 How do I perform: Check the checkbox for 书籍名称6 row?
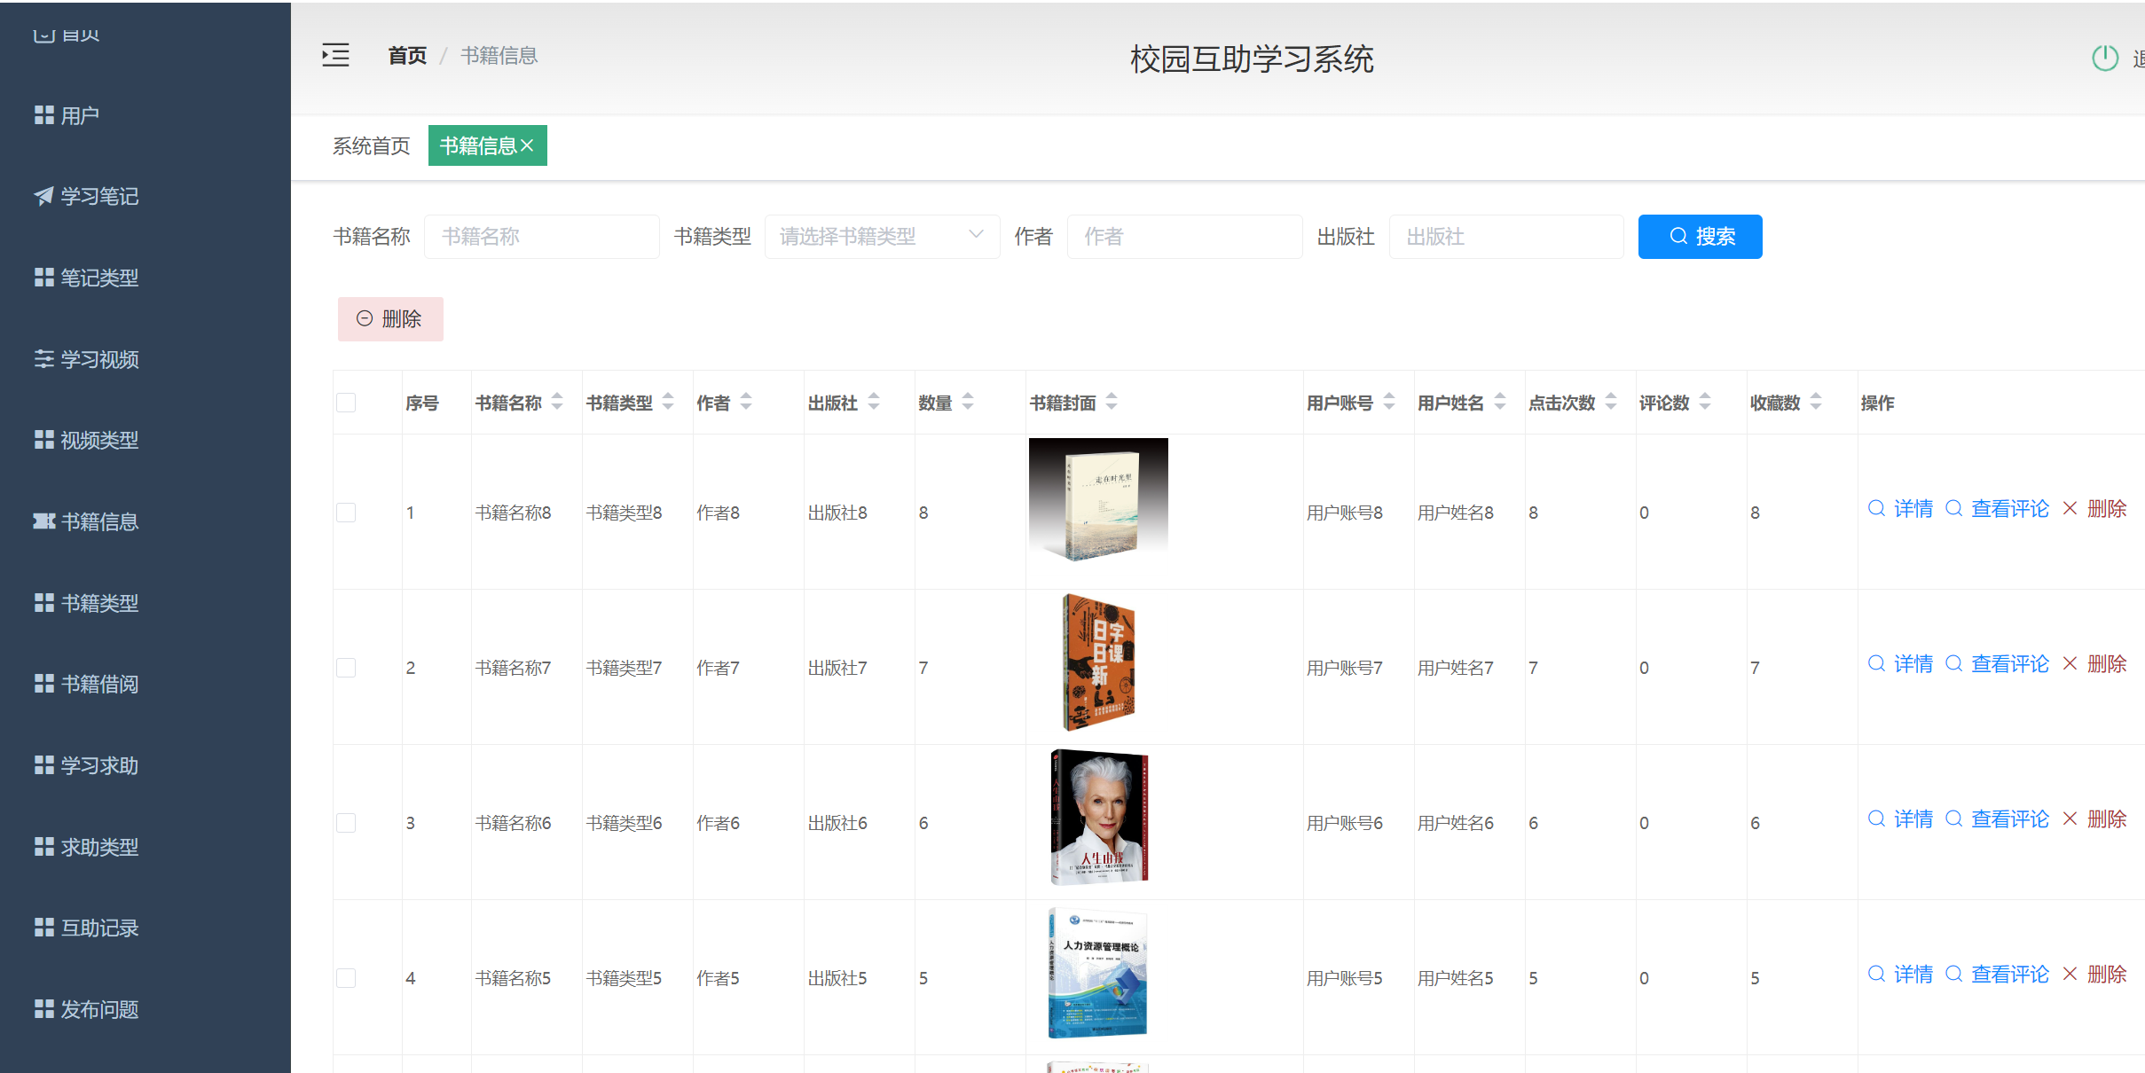346,822
